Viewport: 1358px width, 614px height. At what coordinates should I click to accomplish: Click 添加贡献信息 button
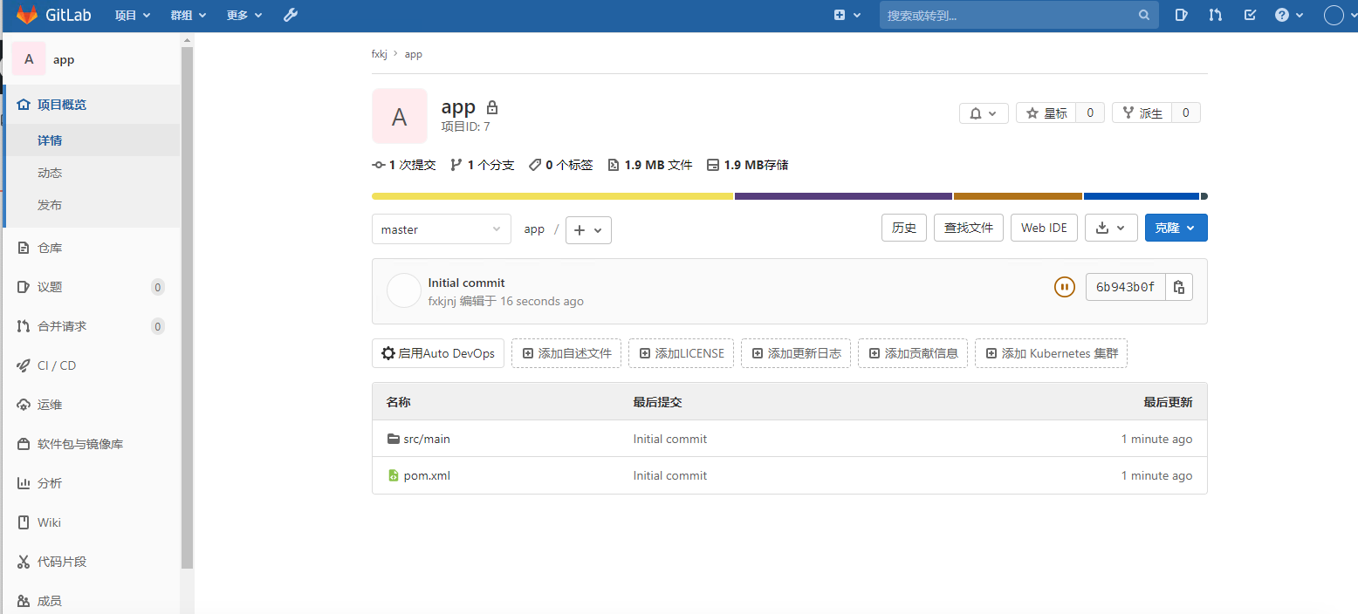pyautogui.click(x=913, y=353)
